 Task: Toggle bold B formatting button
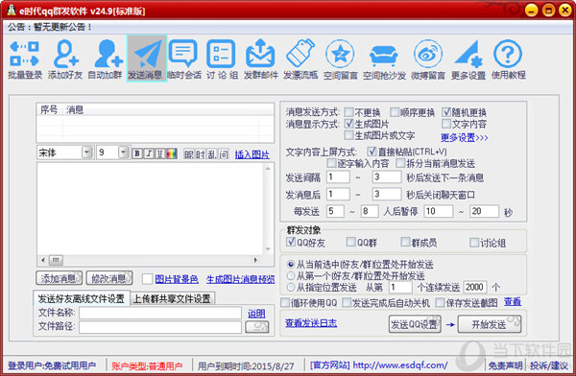[137, 153]
